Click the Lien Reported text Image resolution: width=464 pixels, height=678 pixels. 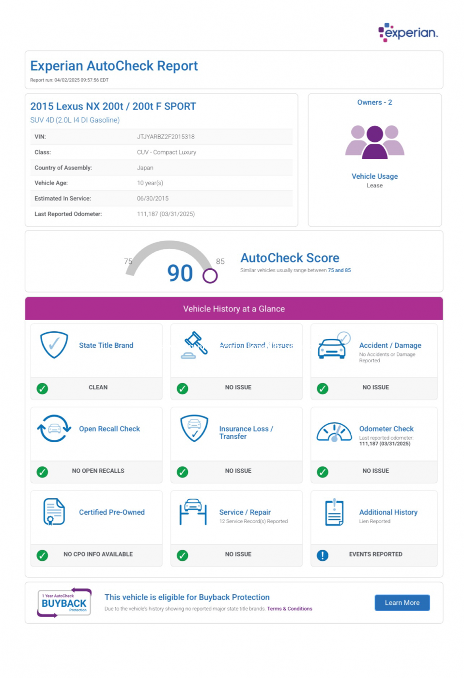click(374, 521)
